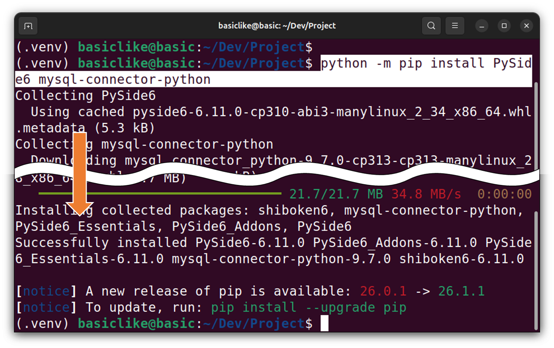The image size is (554, 348).
Task: Click the highlighted 'python -m pip install' command
Action: pos(426,63)
